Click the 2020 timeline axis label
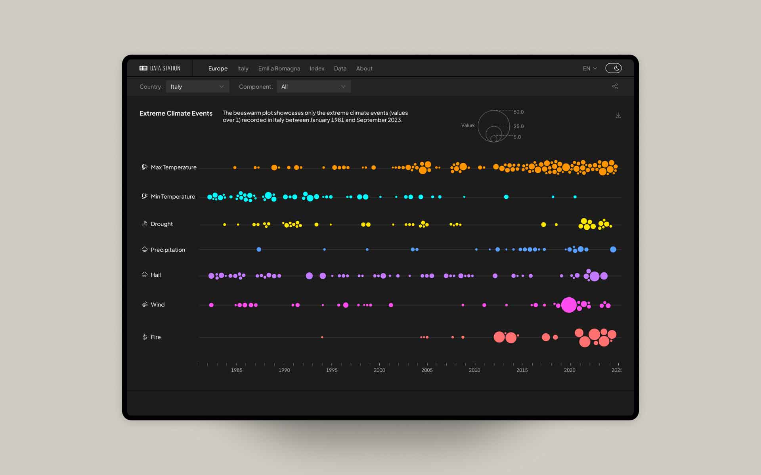Viewport: 761px width, 475px height. click(570, 370)
